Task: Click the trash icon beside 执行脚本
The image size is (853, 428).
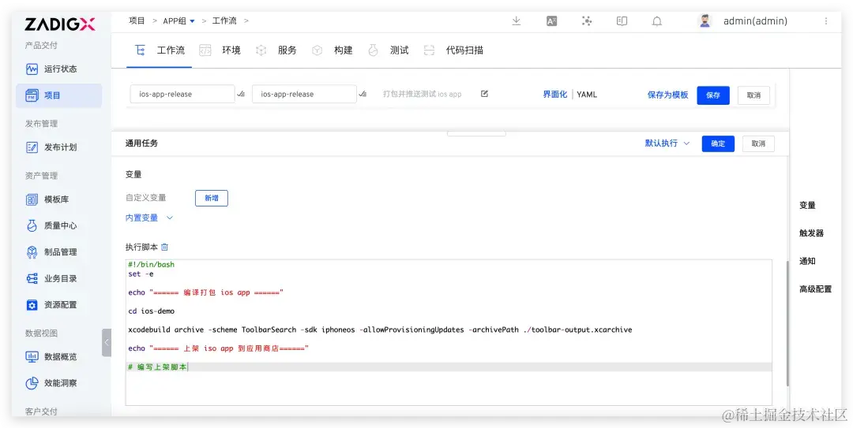Action: [165, 247]
